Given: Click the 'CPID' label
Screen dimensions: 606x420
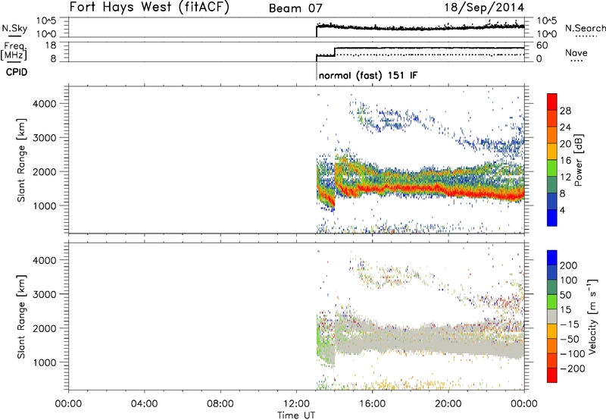Looking at the screenshot, I should 17,72.
